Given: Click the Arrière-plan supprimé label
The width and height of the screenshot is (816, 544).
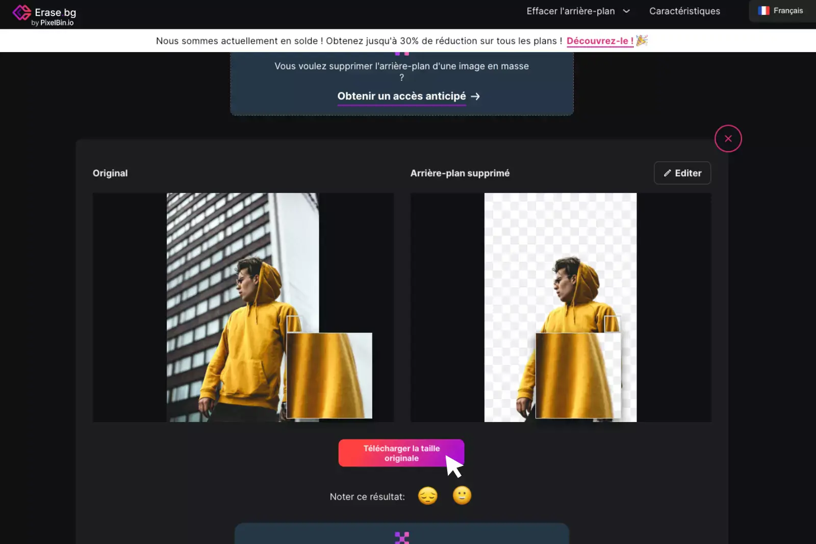Looking at the screenshot, I should [460, 173].
